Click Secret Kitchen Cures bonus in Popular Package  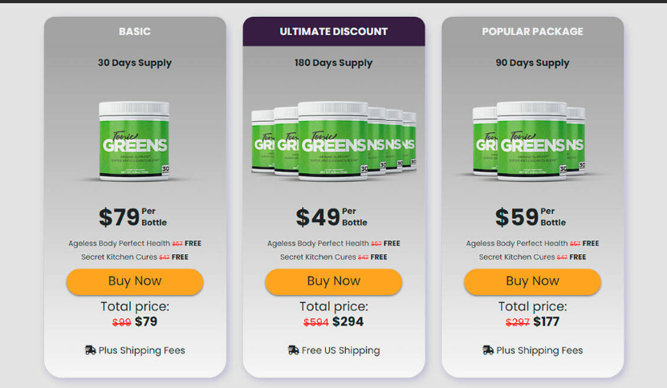(x=517, y=257)
